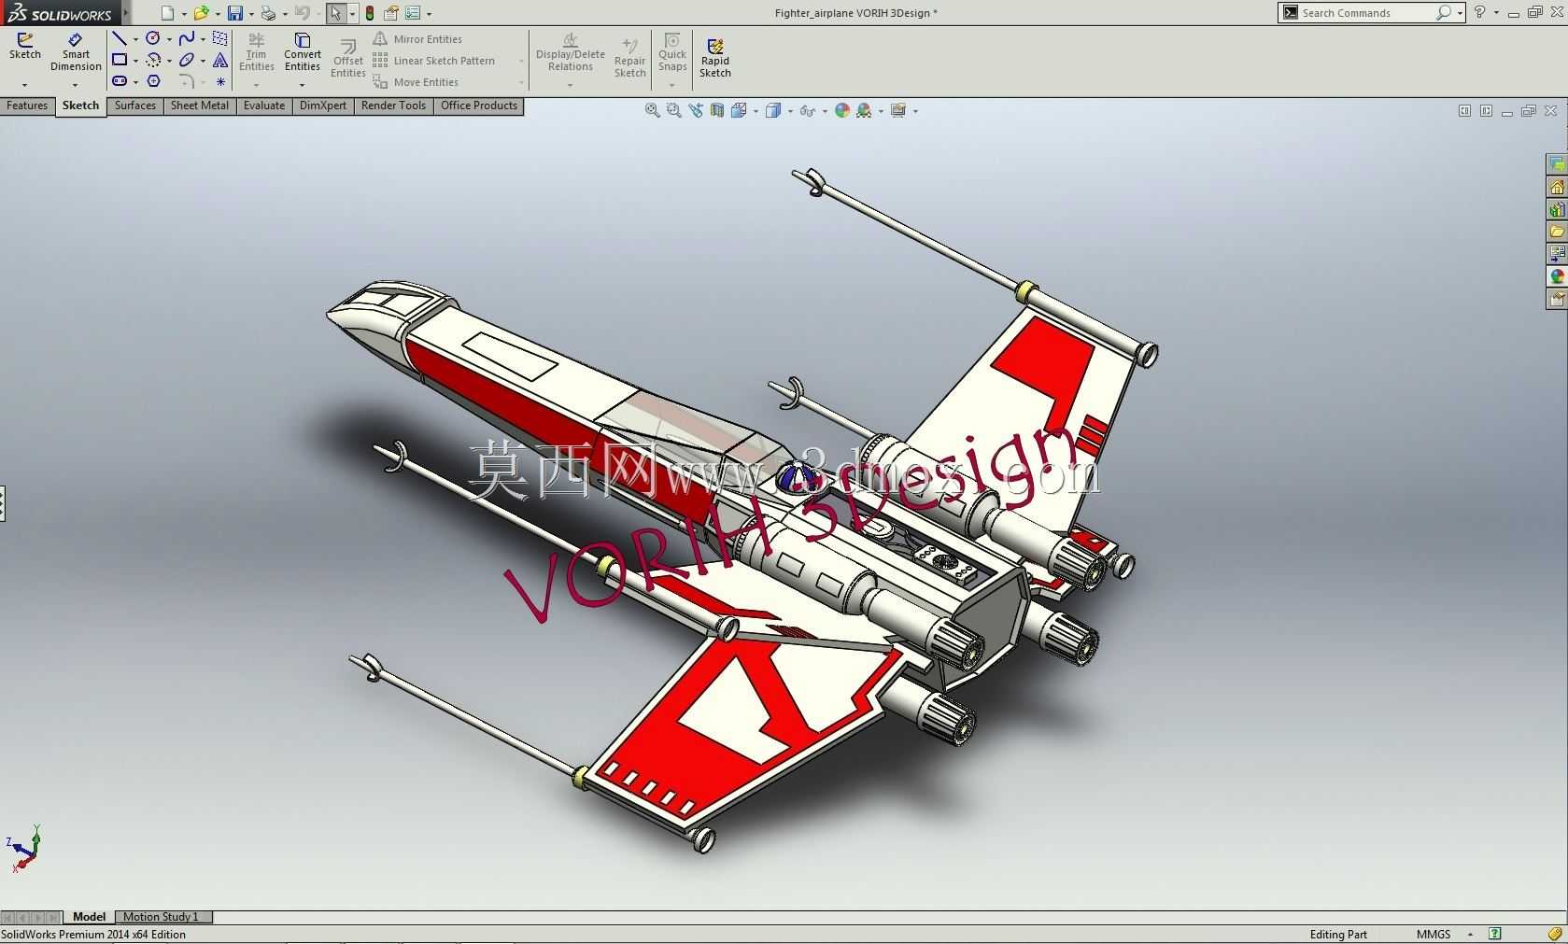Switch to the Features tab
Viewport: 1568px width, 944px height.
[27, 106]
